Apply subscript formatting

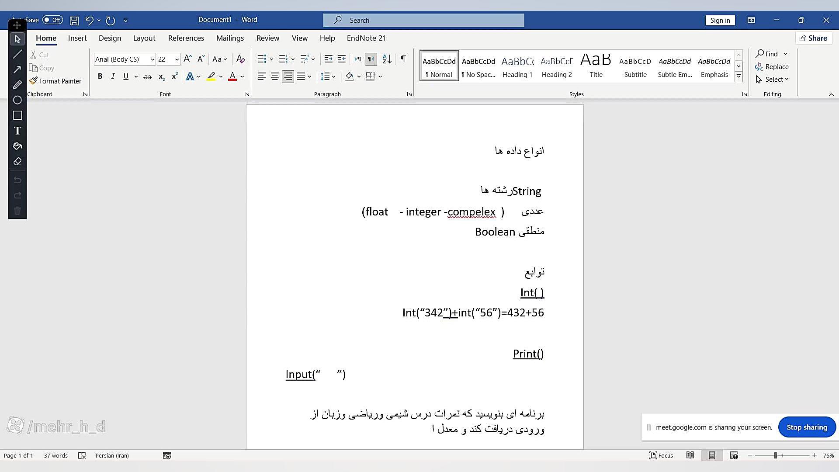(x=161, y=76)
